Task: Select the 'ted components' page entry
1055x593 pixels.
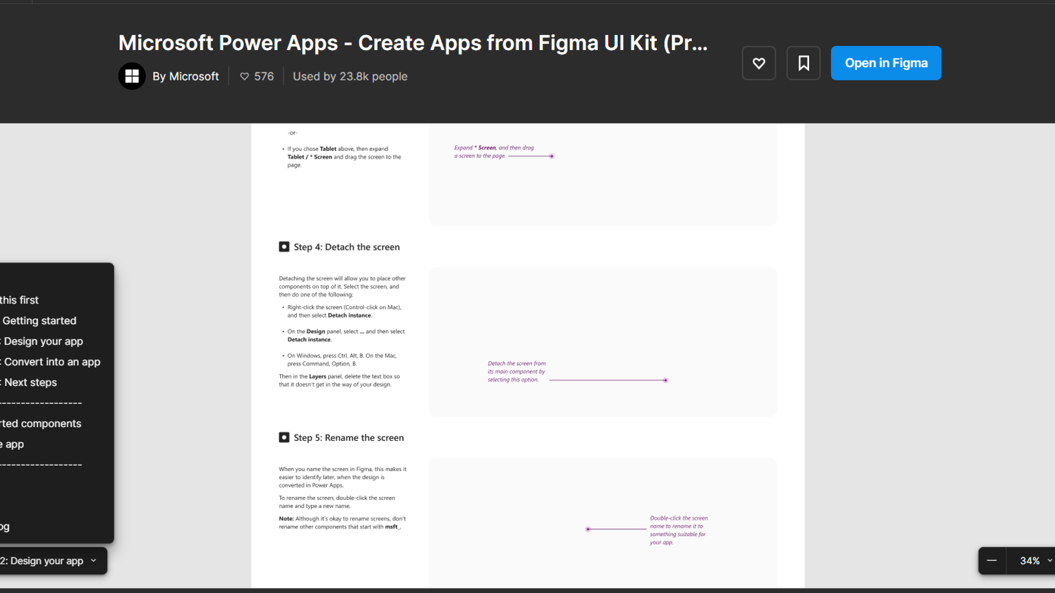Action: (41, 424)
